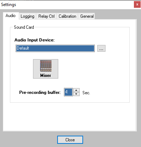The image size is (141, 147).
Task: Click the Sec. unit label
Action: pos(86,93)
